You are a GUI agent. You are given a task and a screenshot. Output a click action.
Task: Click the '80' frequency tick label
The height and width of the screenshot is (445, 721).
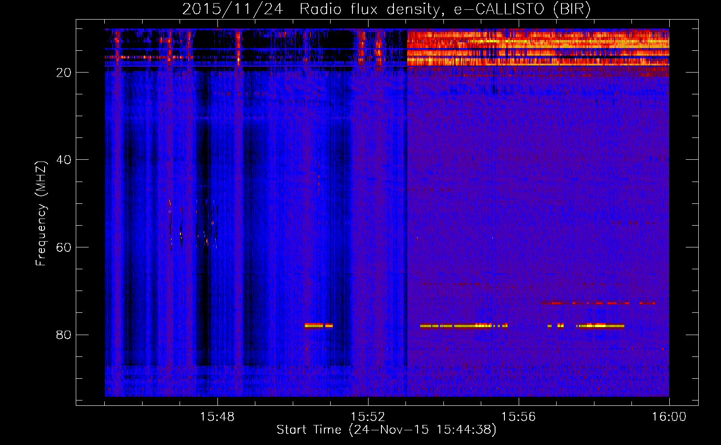coord(64,335)
